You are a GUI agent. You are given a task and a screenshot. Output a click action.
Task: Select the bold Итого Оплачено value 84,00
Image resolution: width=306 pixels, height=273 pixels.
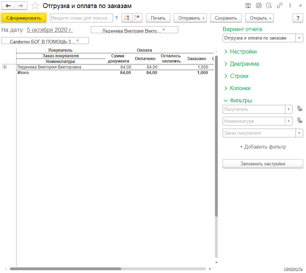point(152,73)
